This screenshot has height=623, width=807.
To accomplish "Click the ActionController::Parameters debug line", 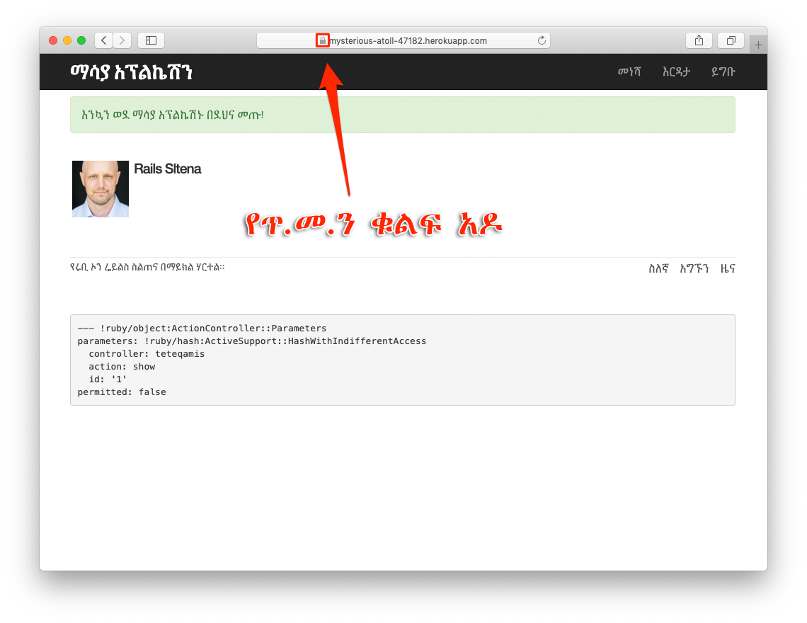I will [x=202, y=328].
